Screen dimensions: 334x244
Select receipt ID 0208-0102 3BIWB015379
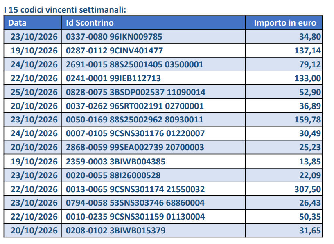(x=116, y=231)
